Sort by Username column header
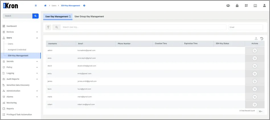 click(x=61, y=44)
